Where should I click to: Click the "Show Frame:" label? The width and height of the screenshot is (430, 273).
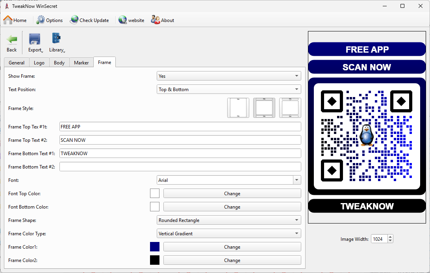pos(22,76)
